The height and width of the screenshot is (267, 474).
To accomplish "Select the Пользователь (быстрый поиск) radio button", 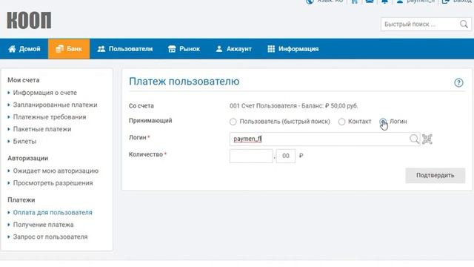I will click(233, 122).
